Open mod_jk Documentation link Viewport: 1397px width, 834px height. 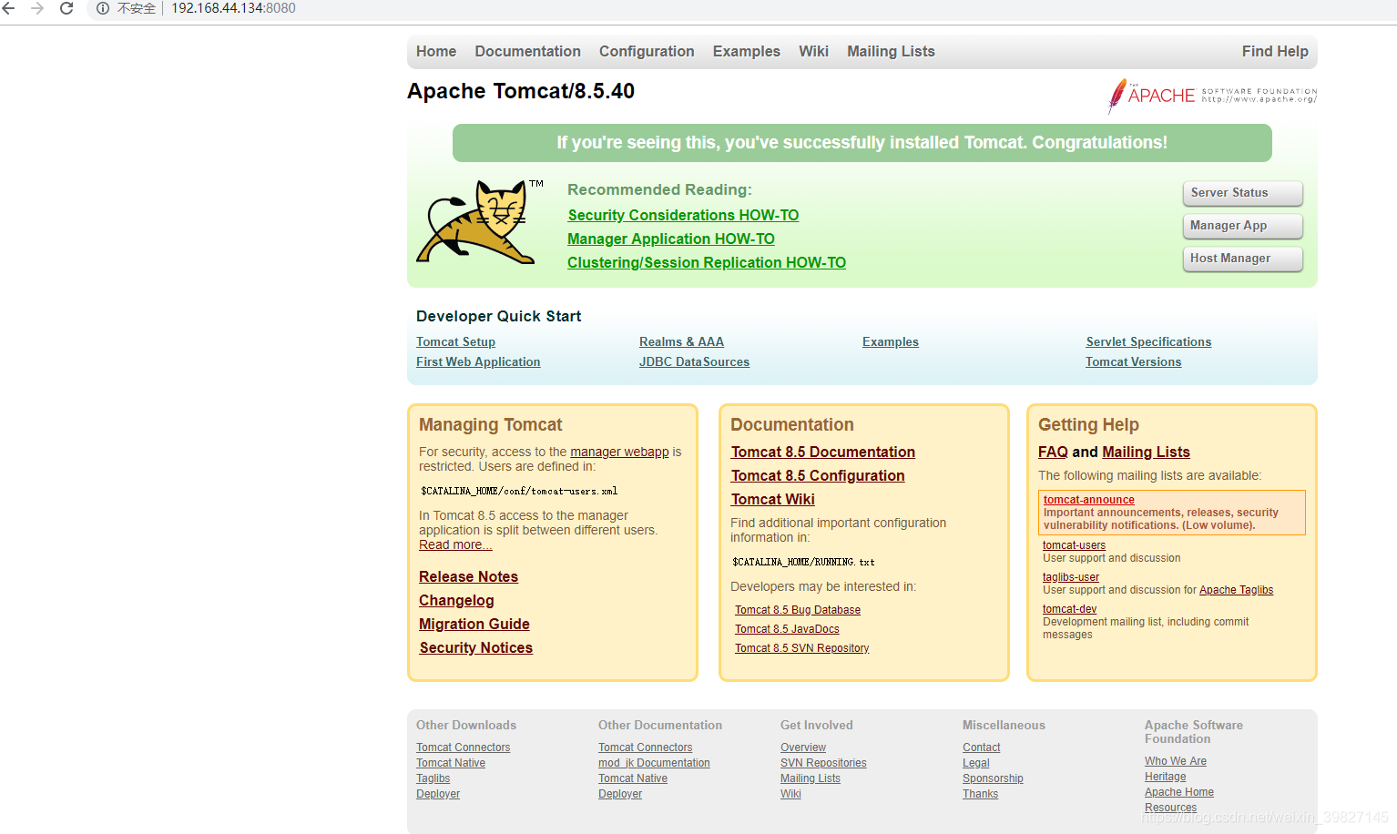(x=654, y=763)
